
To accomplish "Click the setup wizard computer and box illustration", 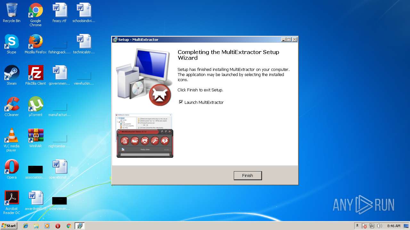I will coord(144,77).
